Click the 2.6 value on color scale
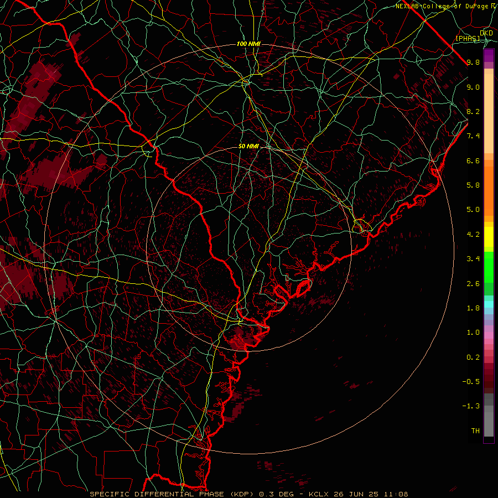 [473, 284]
